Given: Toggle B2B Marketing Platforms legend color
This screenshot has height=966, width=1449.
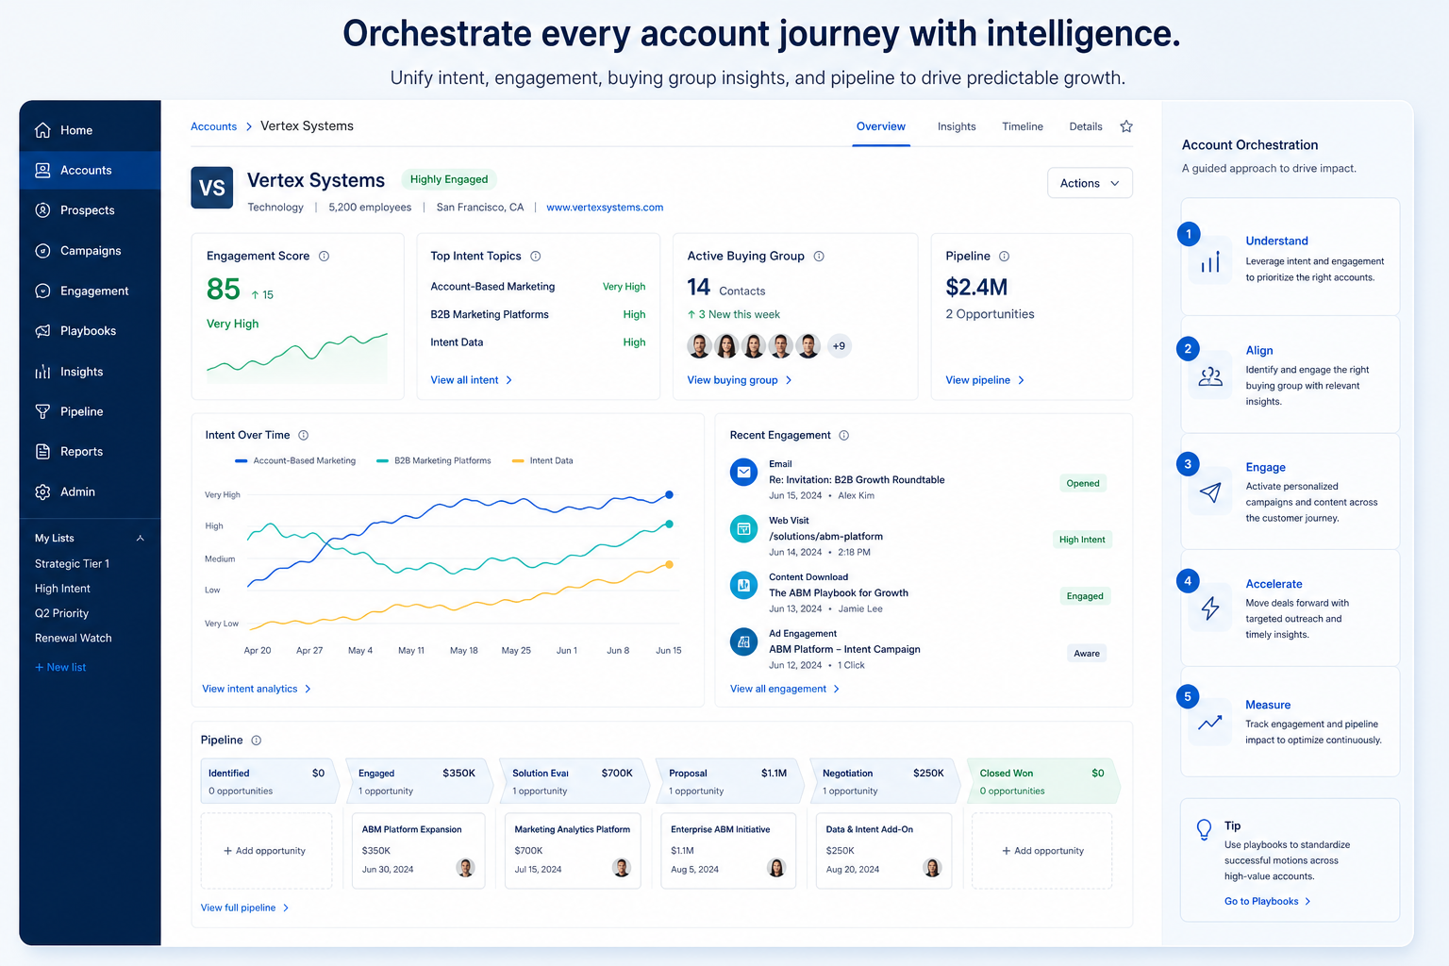Looking at the screenshot, I should pos(382,461).
